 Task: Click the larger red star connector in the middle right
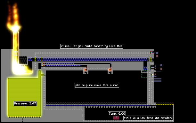coord(161,69)
